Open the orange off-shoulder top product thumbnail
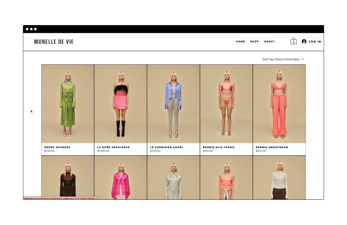 (x=226, y=177)
